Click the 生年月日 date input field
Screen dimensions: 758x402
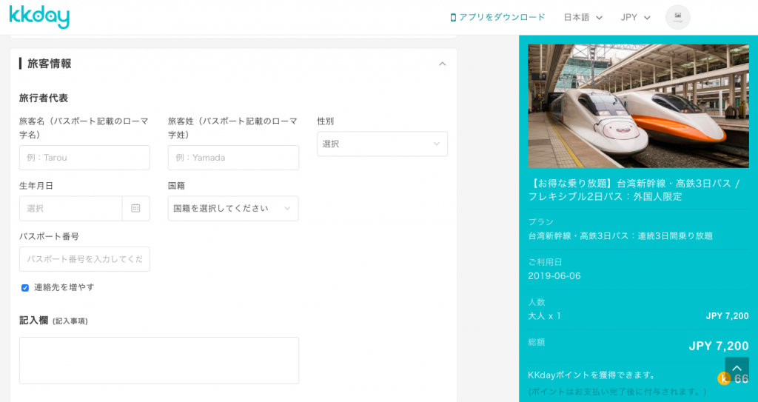(71, 208)
